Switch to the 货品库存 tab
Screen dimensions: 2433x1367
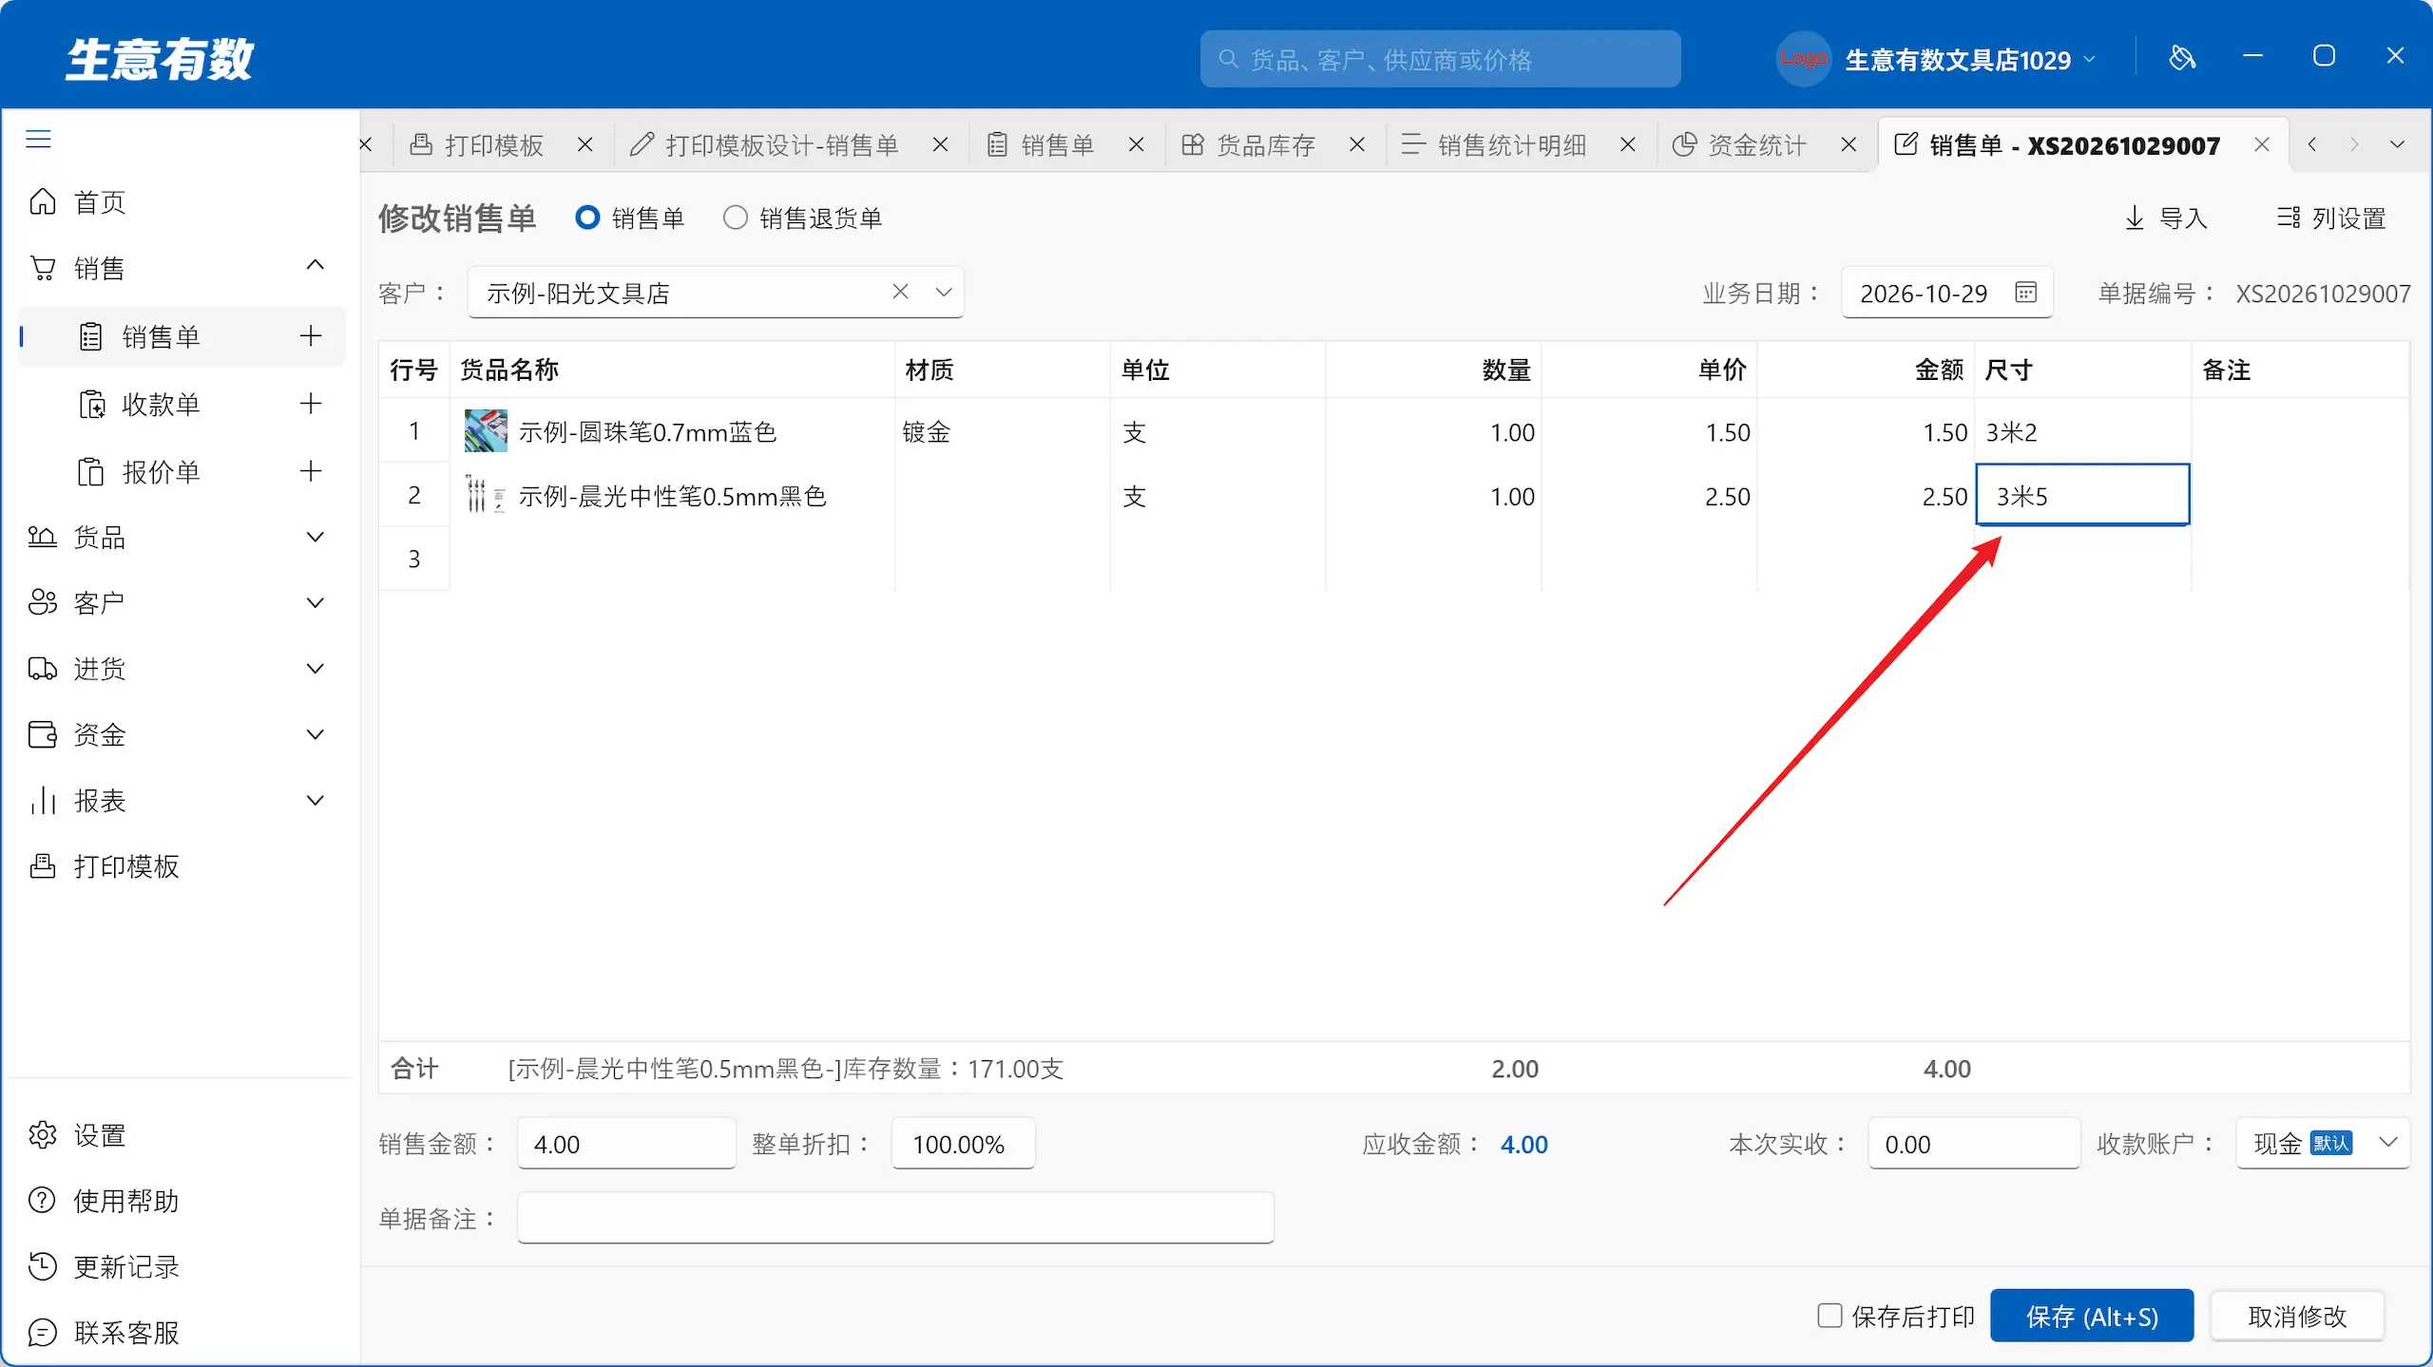pos(1249,145)
